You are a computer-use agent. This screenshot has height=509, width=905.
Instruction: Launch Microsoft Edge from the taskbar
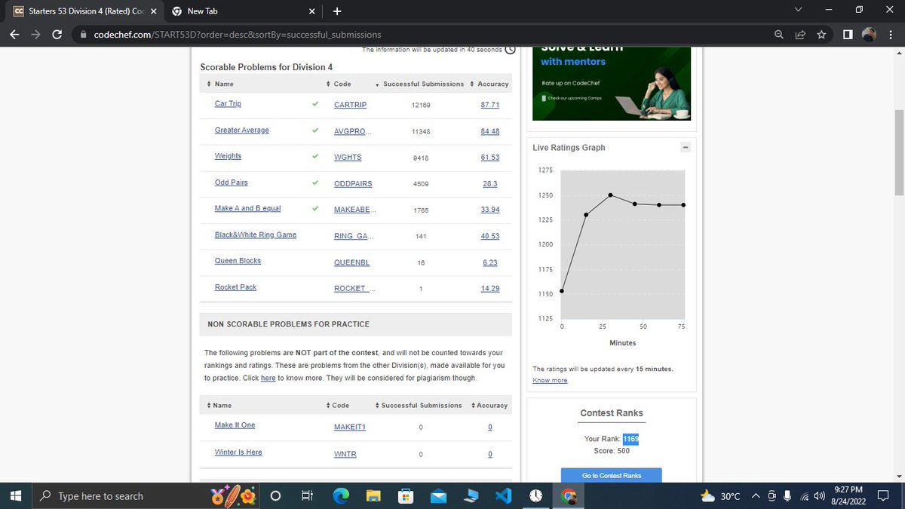(341, 495)
